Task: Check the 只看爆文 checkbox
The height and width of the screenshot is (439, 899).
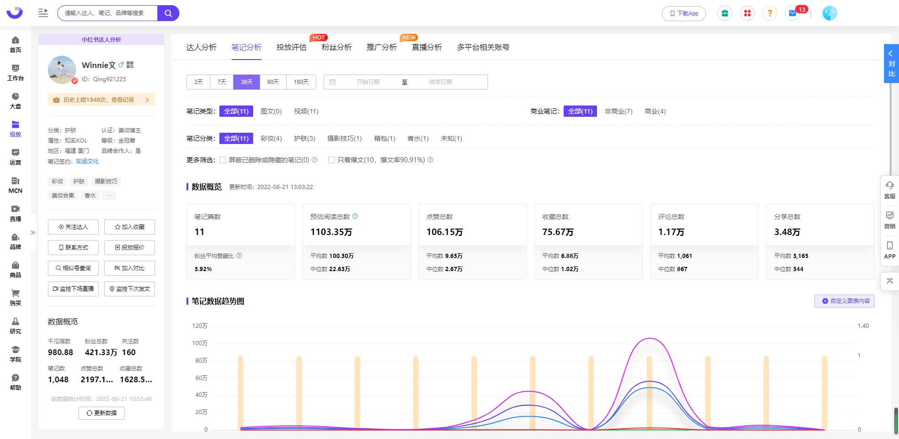Action: pos(332,160)
